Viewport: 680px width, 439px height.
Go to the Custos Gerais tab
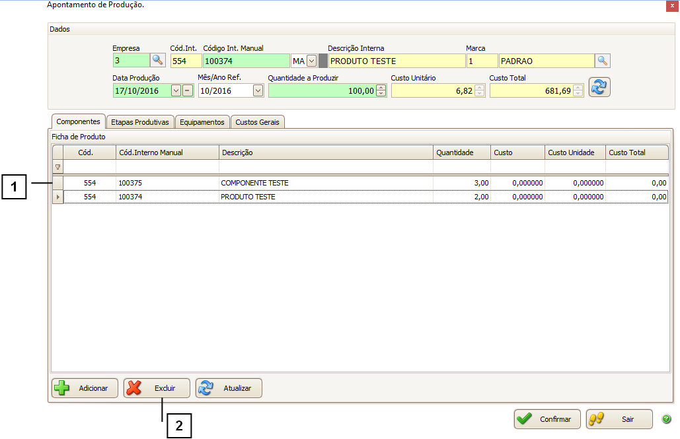click(257, 122)
